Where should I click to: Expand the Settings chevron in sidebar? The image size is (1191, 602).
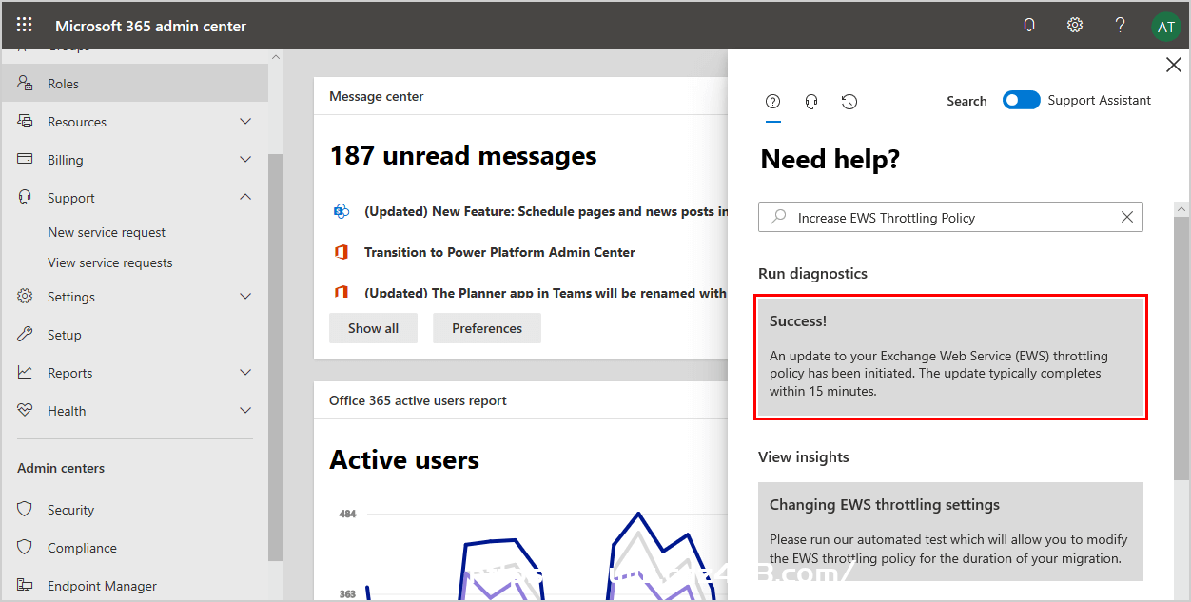point(245,297)
